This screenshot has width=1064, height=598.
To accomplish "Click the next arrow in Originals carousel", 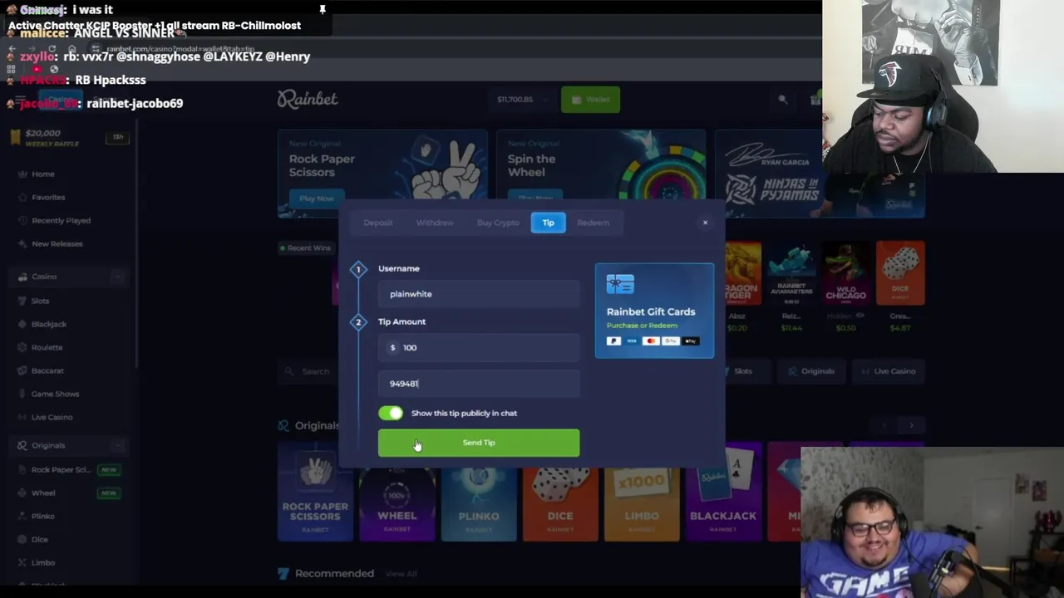I will (x=911, y=425).
